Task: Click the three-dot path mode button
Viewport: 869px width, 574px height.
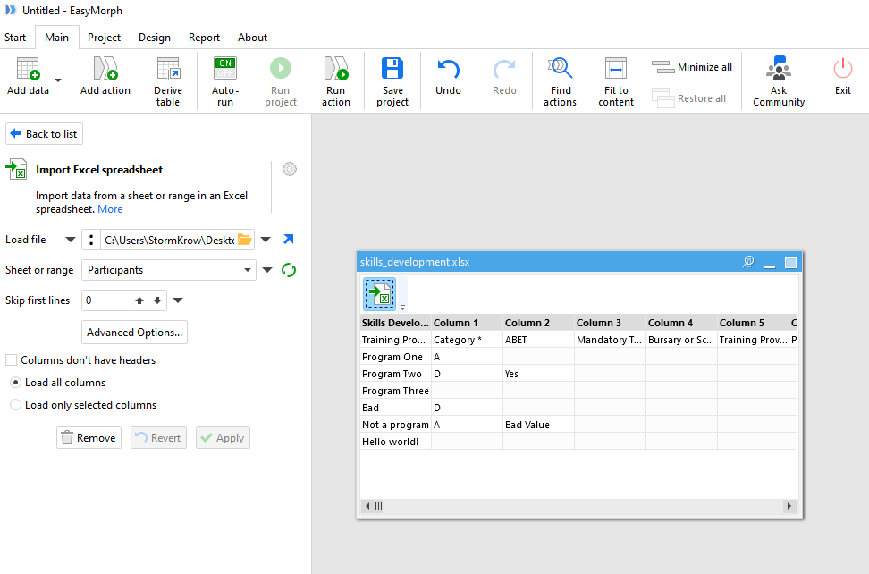Action: click(91, 240)
